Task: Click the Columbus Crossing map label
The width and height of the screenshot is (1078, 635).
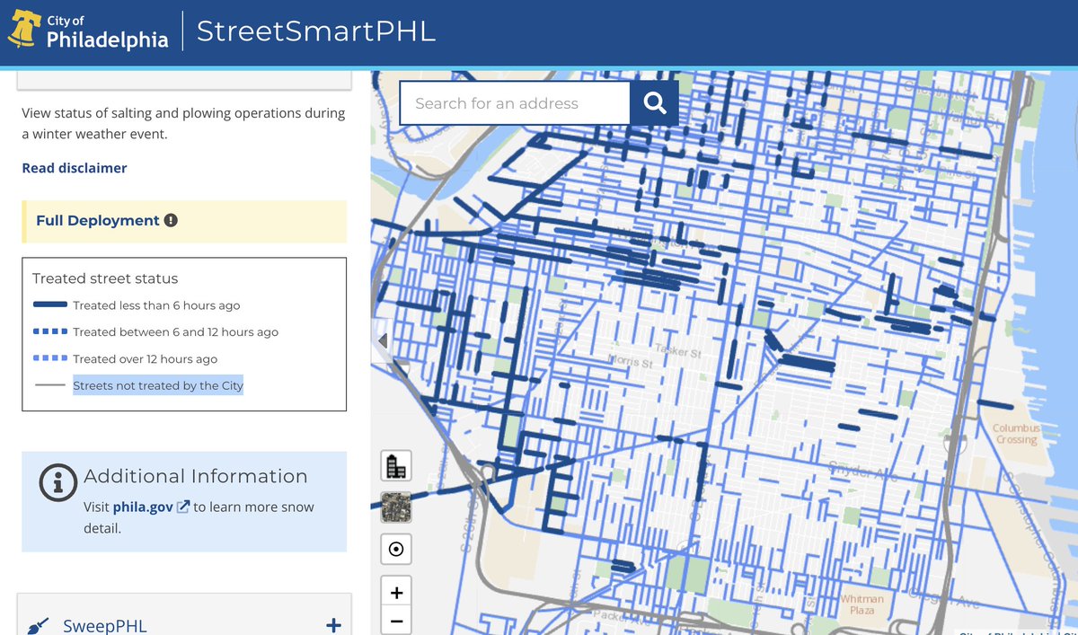Action: [x=1016, y=435]
